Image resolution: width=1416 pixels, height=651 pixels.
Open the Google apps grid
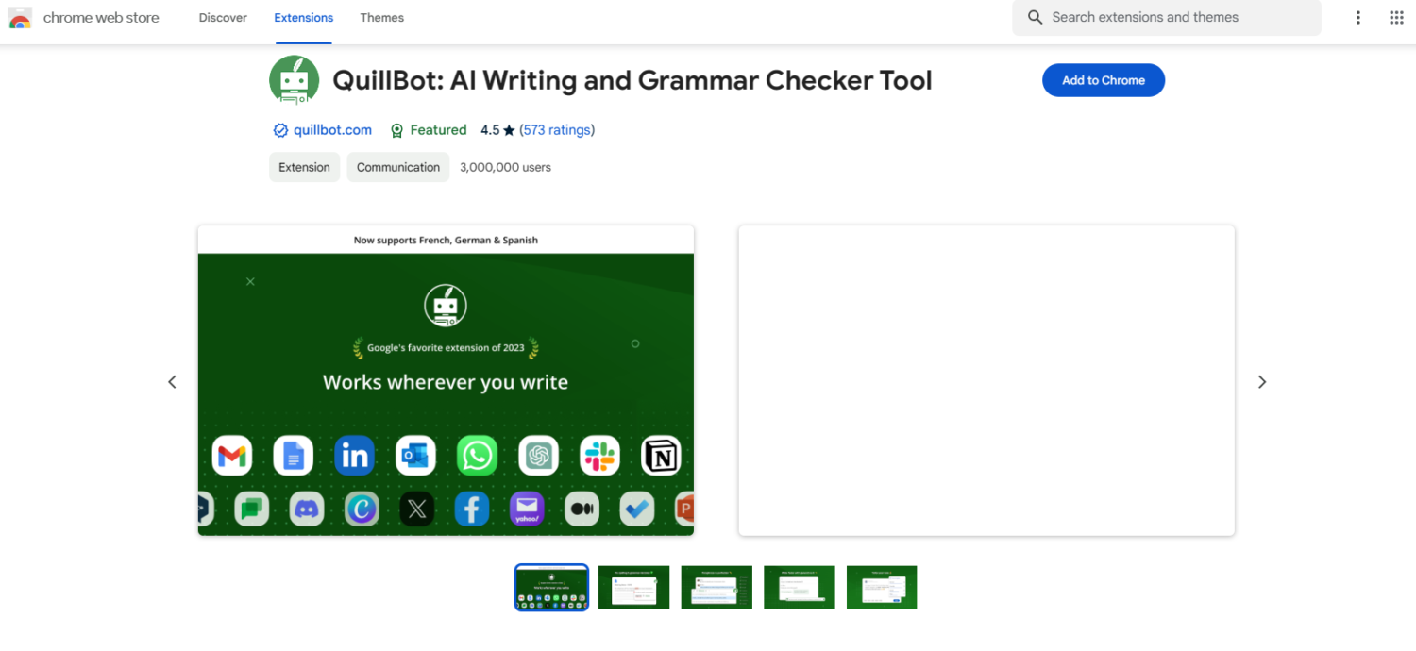1396,18
